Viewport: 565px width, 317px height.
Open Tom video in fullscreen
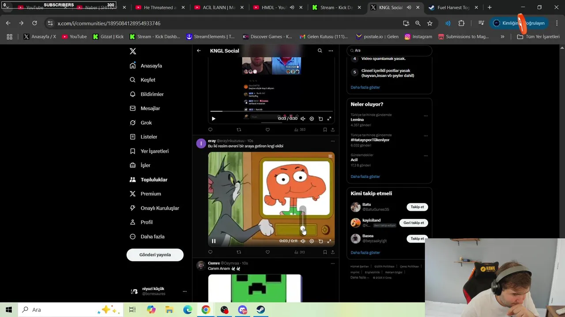tap(329, 241)
